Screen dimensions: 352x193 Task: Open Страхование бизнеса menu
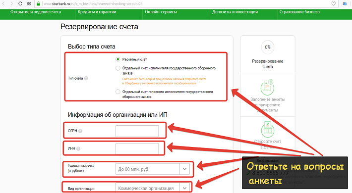point(299,12)
